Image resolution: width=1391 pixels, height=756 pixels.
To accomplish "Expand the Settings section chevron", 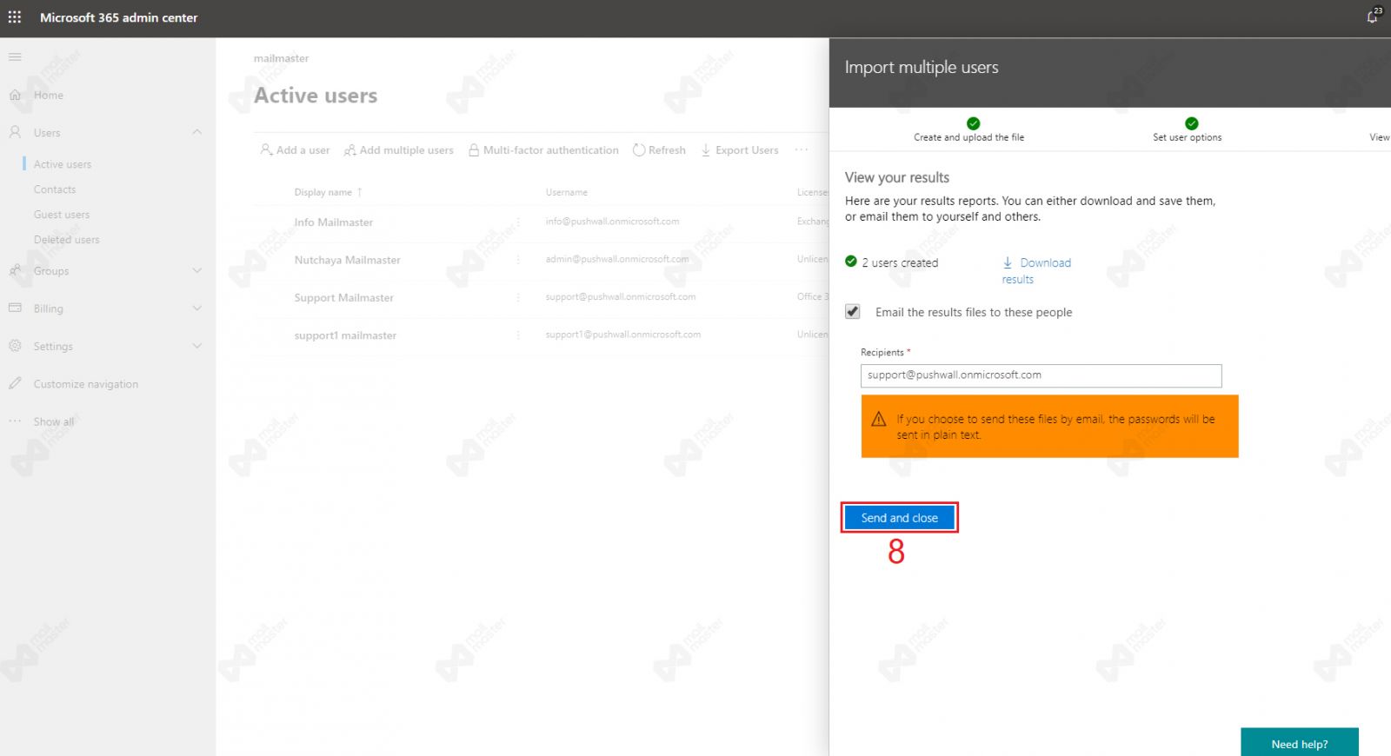I will click(197, 346).
